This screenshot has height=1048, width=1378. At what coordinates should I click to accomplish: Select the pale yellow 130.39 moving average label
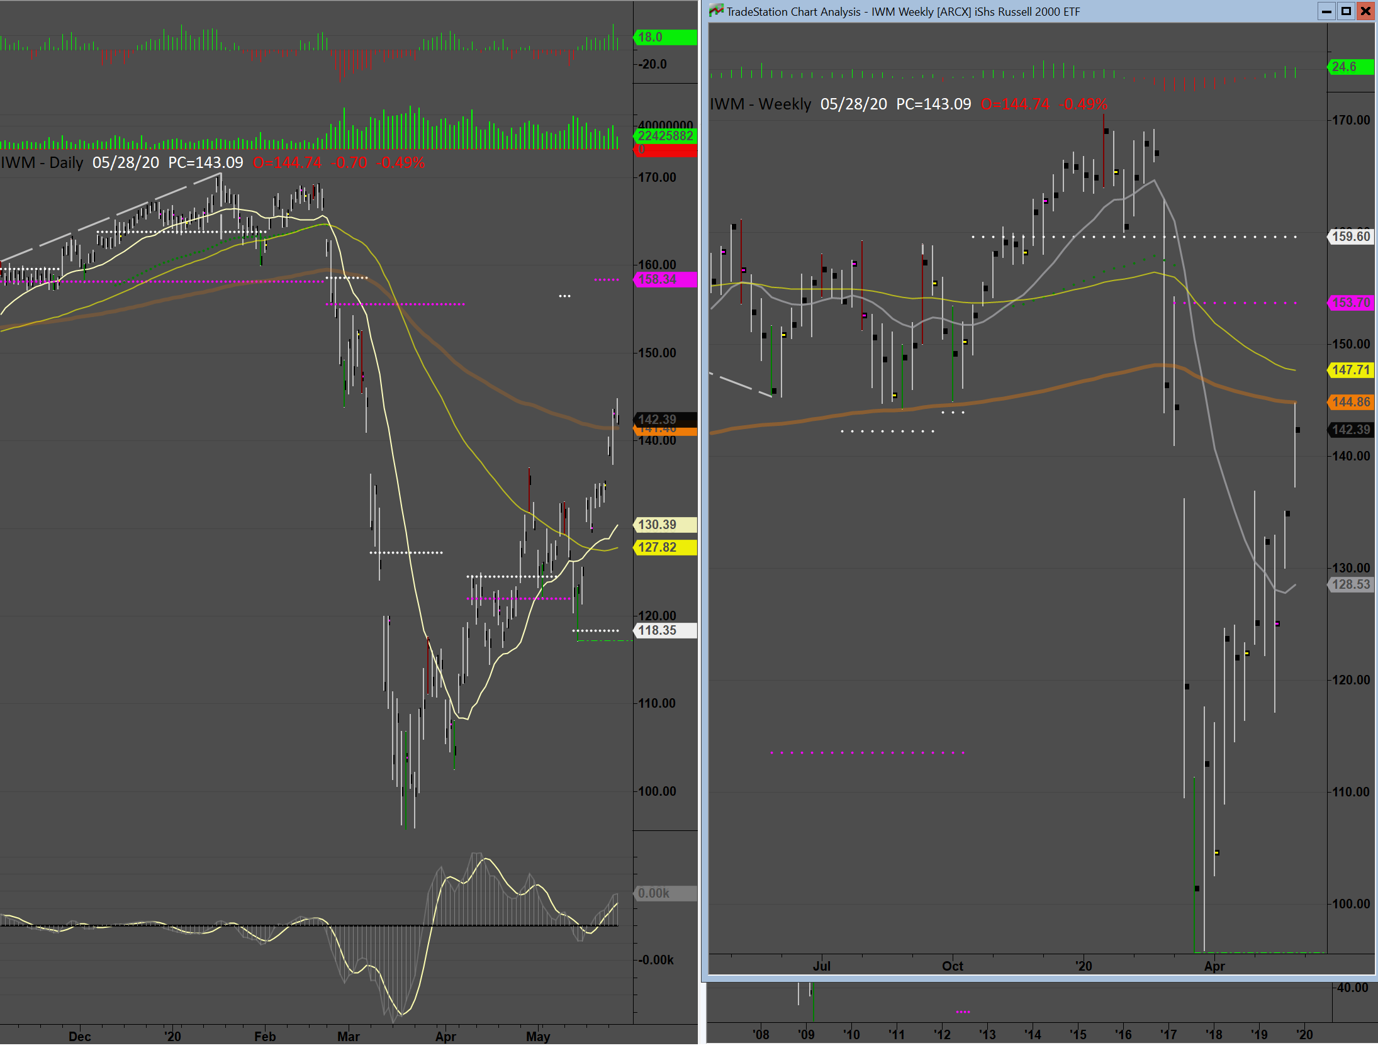(x=666, y=525)
